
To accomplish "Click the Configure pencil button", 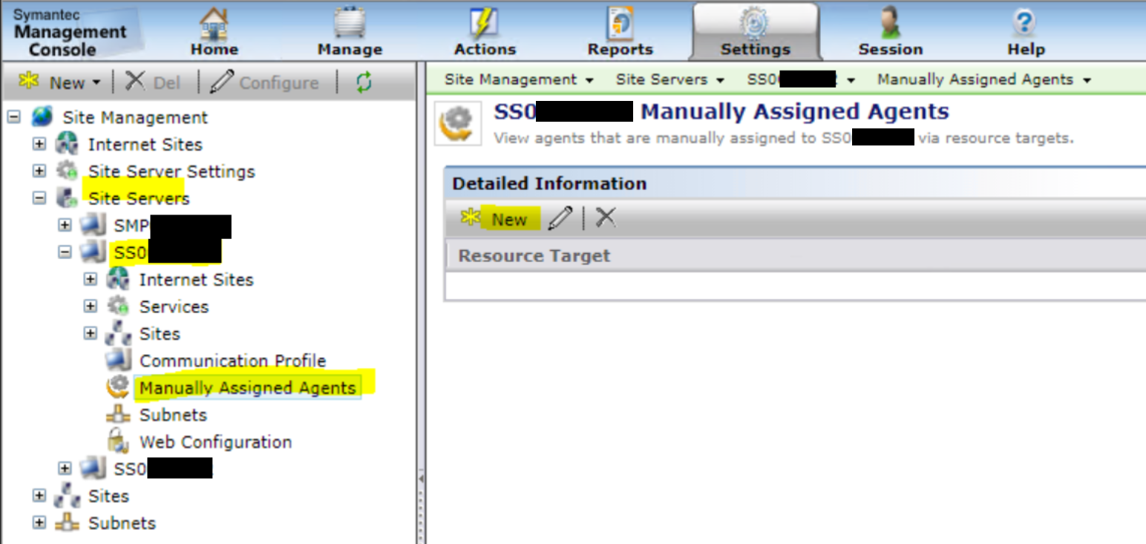I will tap(264, 82).
